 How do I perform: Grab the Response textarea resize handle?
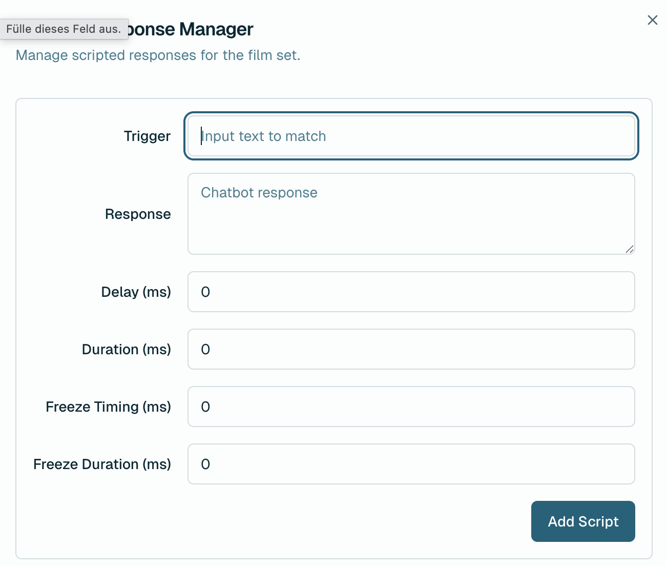click(630, 249)
